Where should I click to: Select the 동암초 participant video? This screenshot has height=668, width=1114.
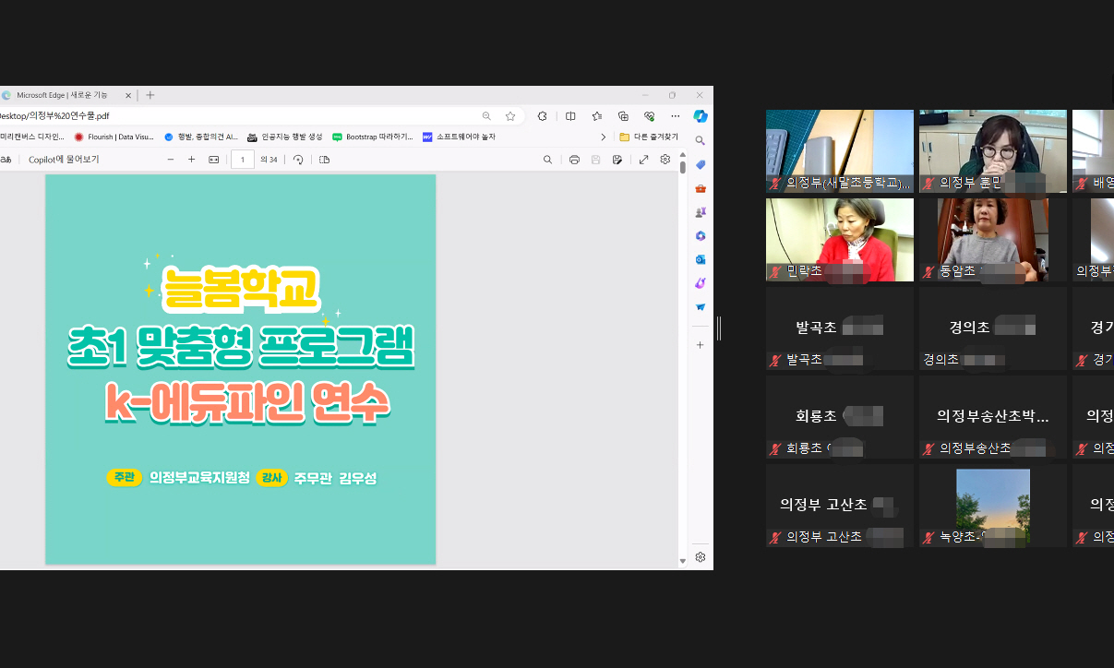[993, 240]
